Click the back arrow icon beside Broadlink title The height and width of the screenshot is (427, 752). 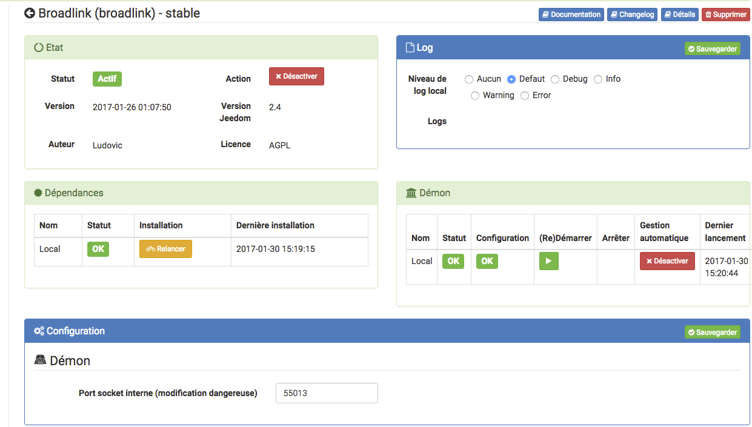(30, 13)
